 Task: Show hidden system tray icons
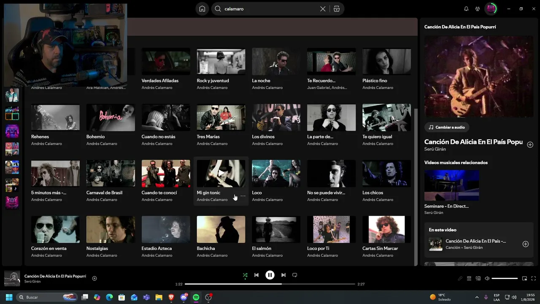pyautogui.click(x=477, y=297)
